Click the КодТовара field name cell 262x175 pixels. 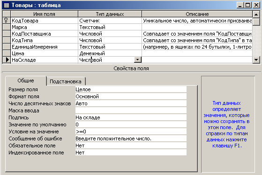[x=44, y=21]
